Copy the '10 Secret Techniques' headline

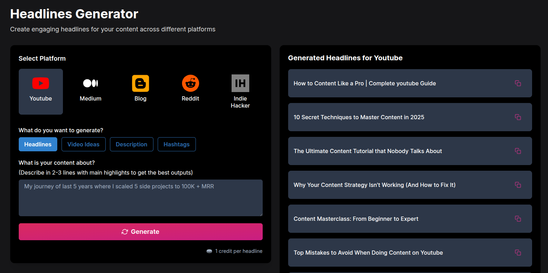[x=518, y=117]
